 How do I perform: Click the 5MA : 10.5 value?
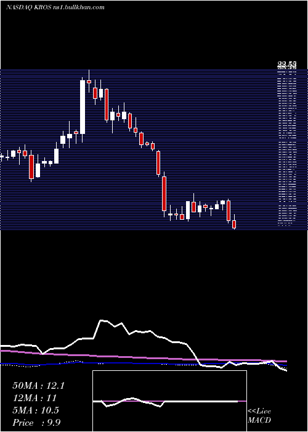(x=36, y=410)
